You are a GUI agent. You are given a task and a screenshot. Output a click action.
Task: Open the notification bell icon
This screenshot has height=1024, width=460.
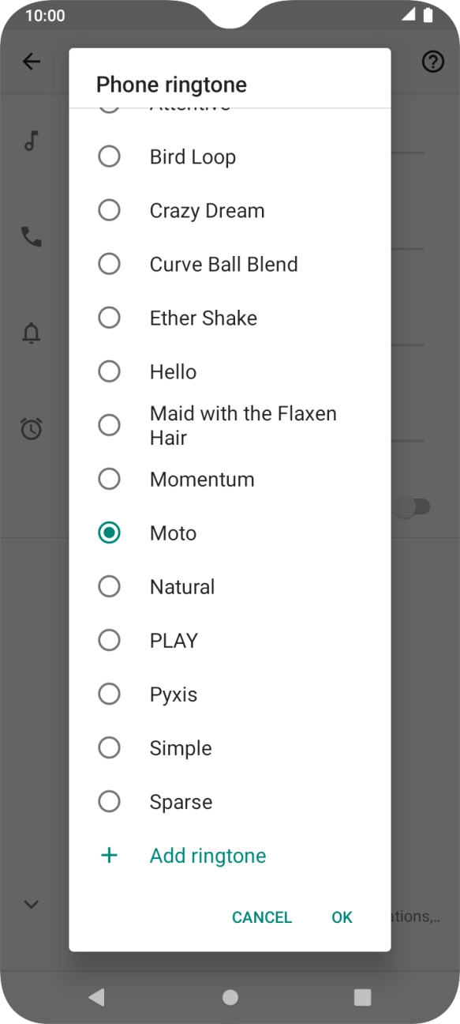(x=30, y=333)
